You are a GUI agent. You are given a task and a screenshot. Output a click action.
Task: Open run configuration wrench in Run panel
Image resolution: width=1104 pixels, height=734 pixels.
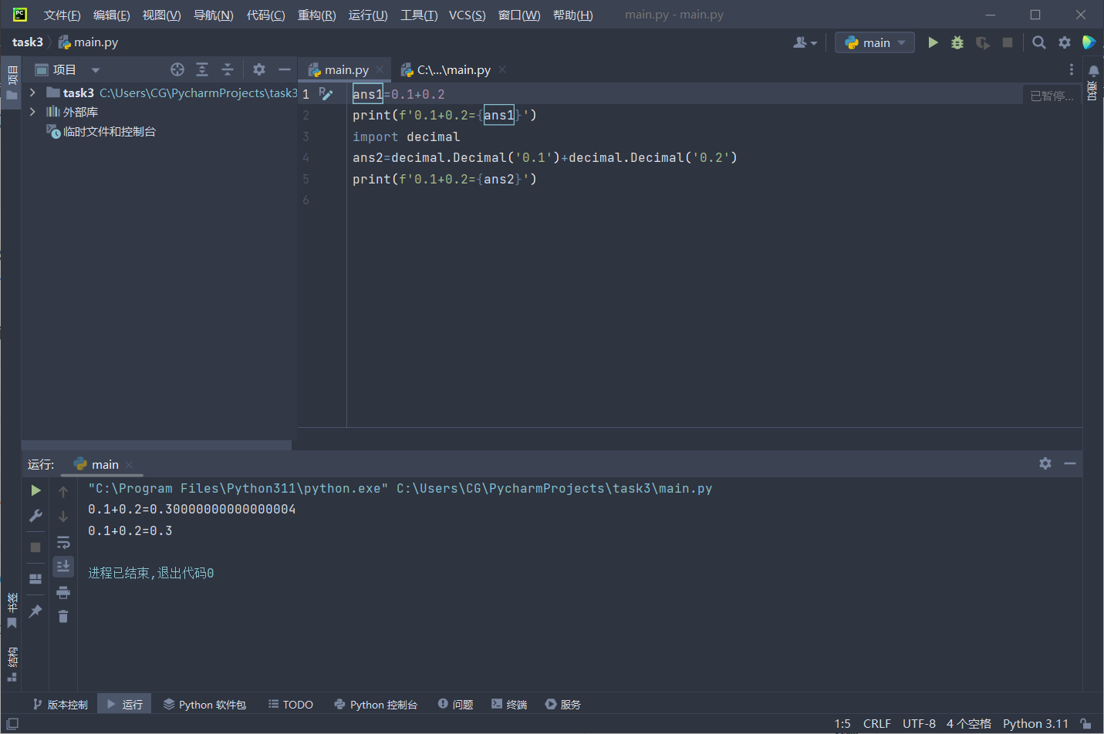(x=35, y=516)
